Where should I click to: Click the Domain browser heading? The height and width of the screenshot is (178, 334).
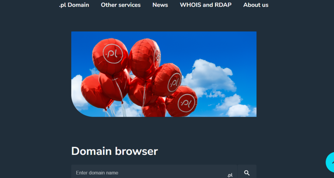[114, 151]
